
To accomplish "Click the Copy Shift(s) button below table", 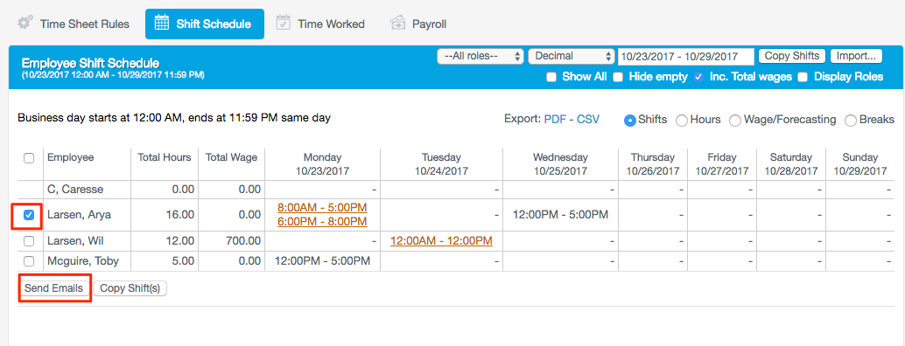I will click(x=130, y=288).
